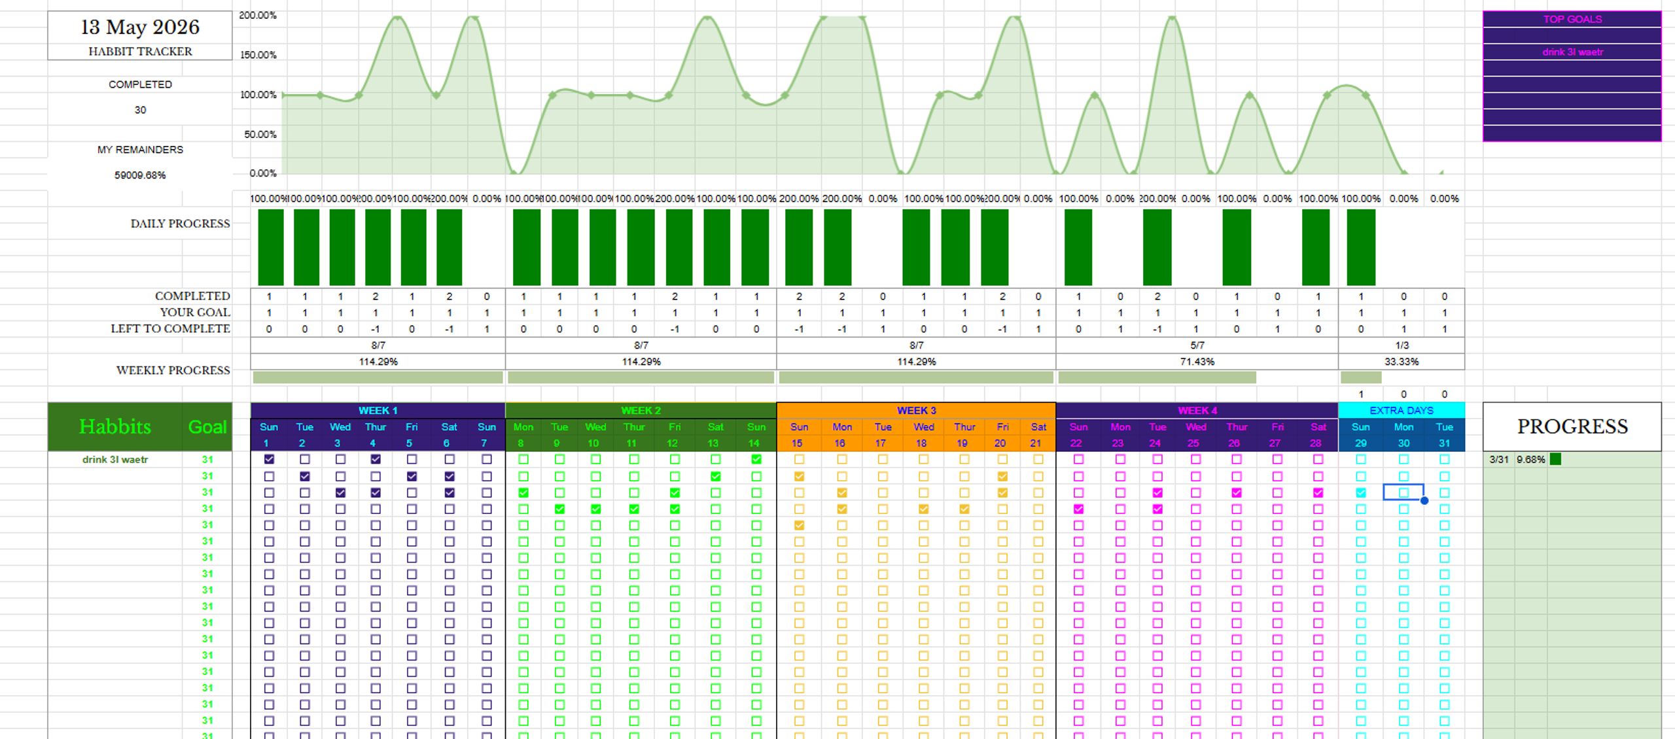
Task: Click the 'WEEK 4' header
Action: (x=1197, y=411)
